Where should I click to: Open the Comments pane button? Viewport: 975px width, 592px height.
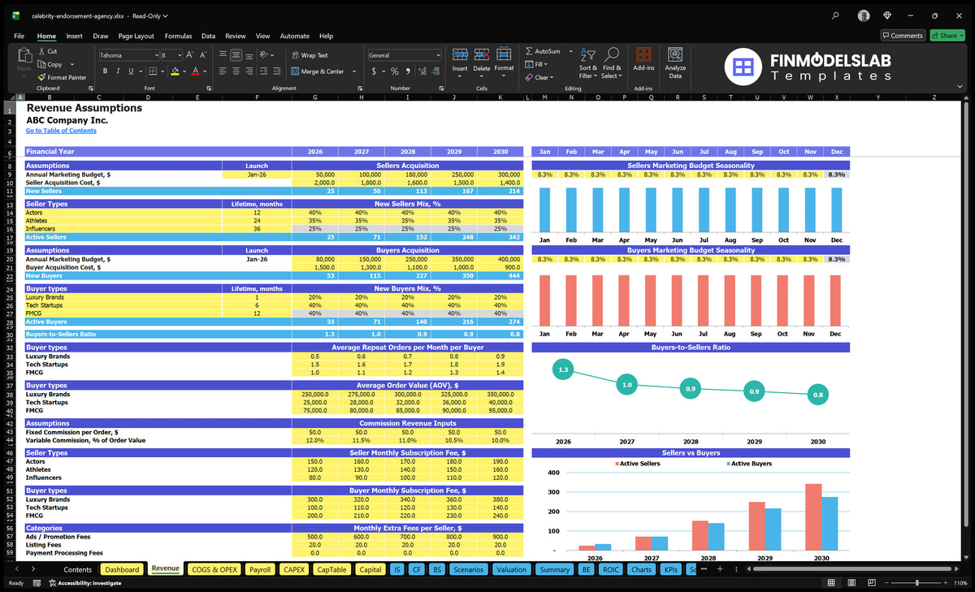click(903, 36)
